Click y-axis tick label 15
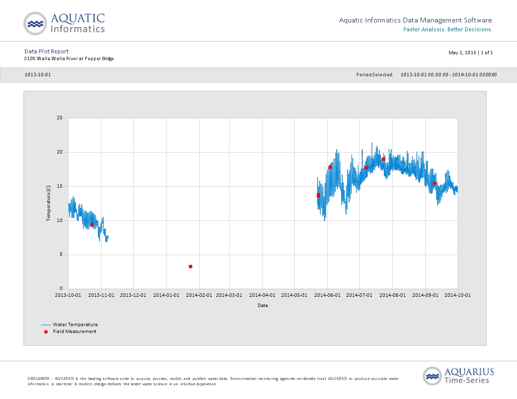 tap(60, 186)
